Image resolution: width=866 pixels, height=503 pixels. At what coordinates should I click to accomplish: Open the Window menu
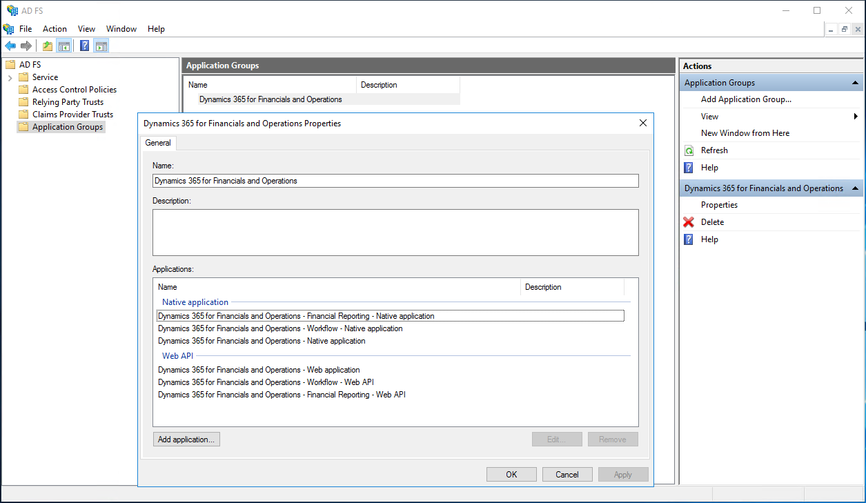(121, 29)
